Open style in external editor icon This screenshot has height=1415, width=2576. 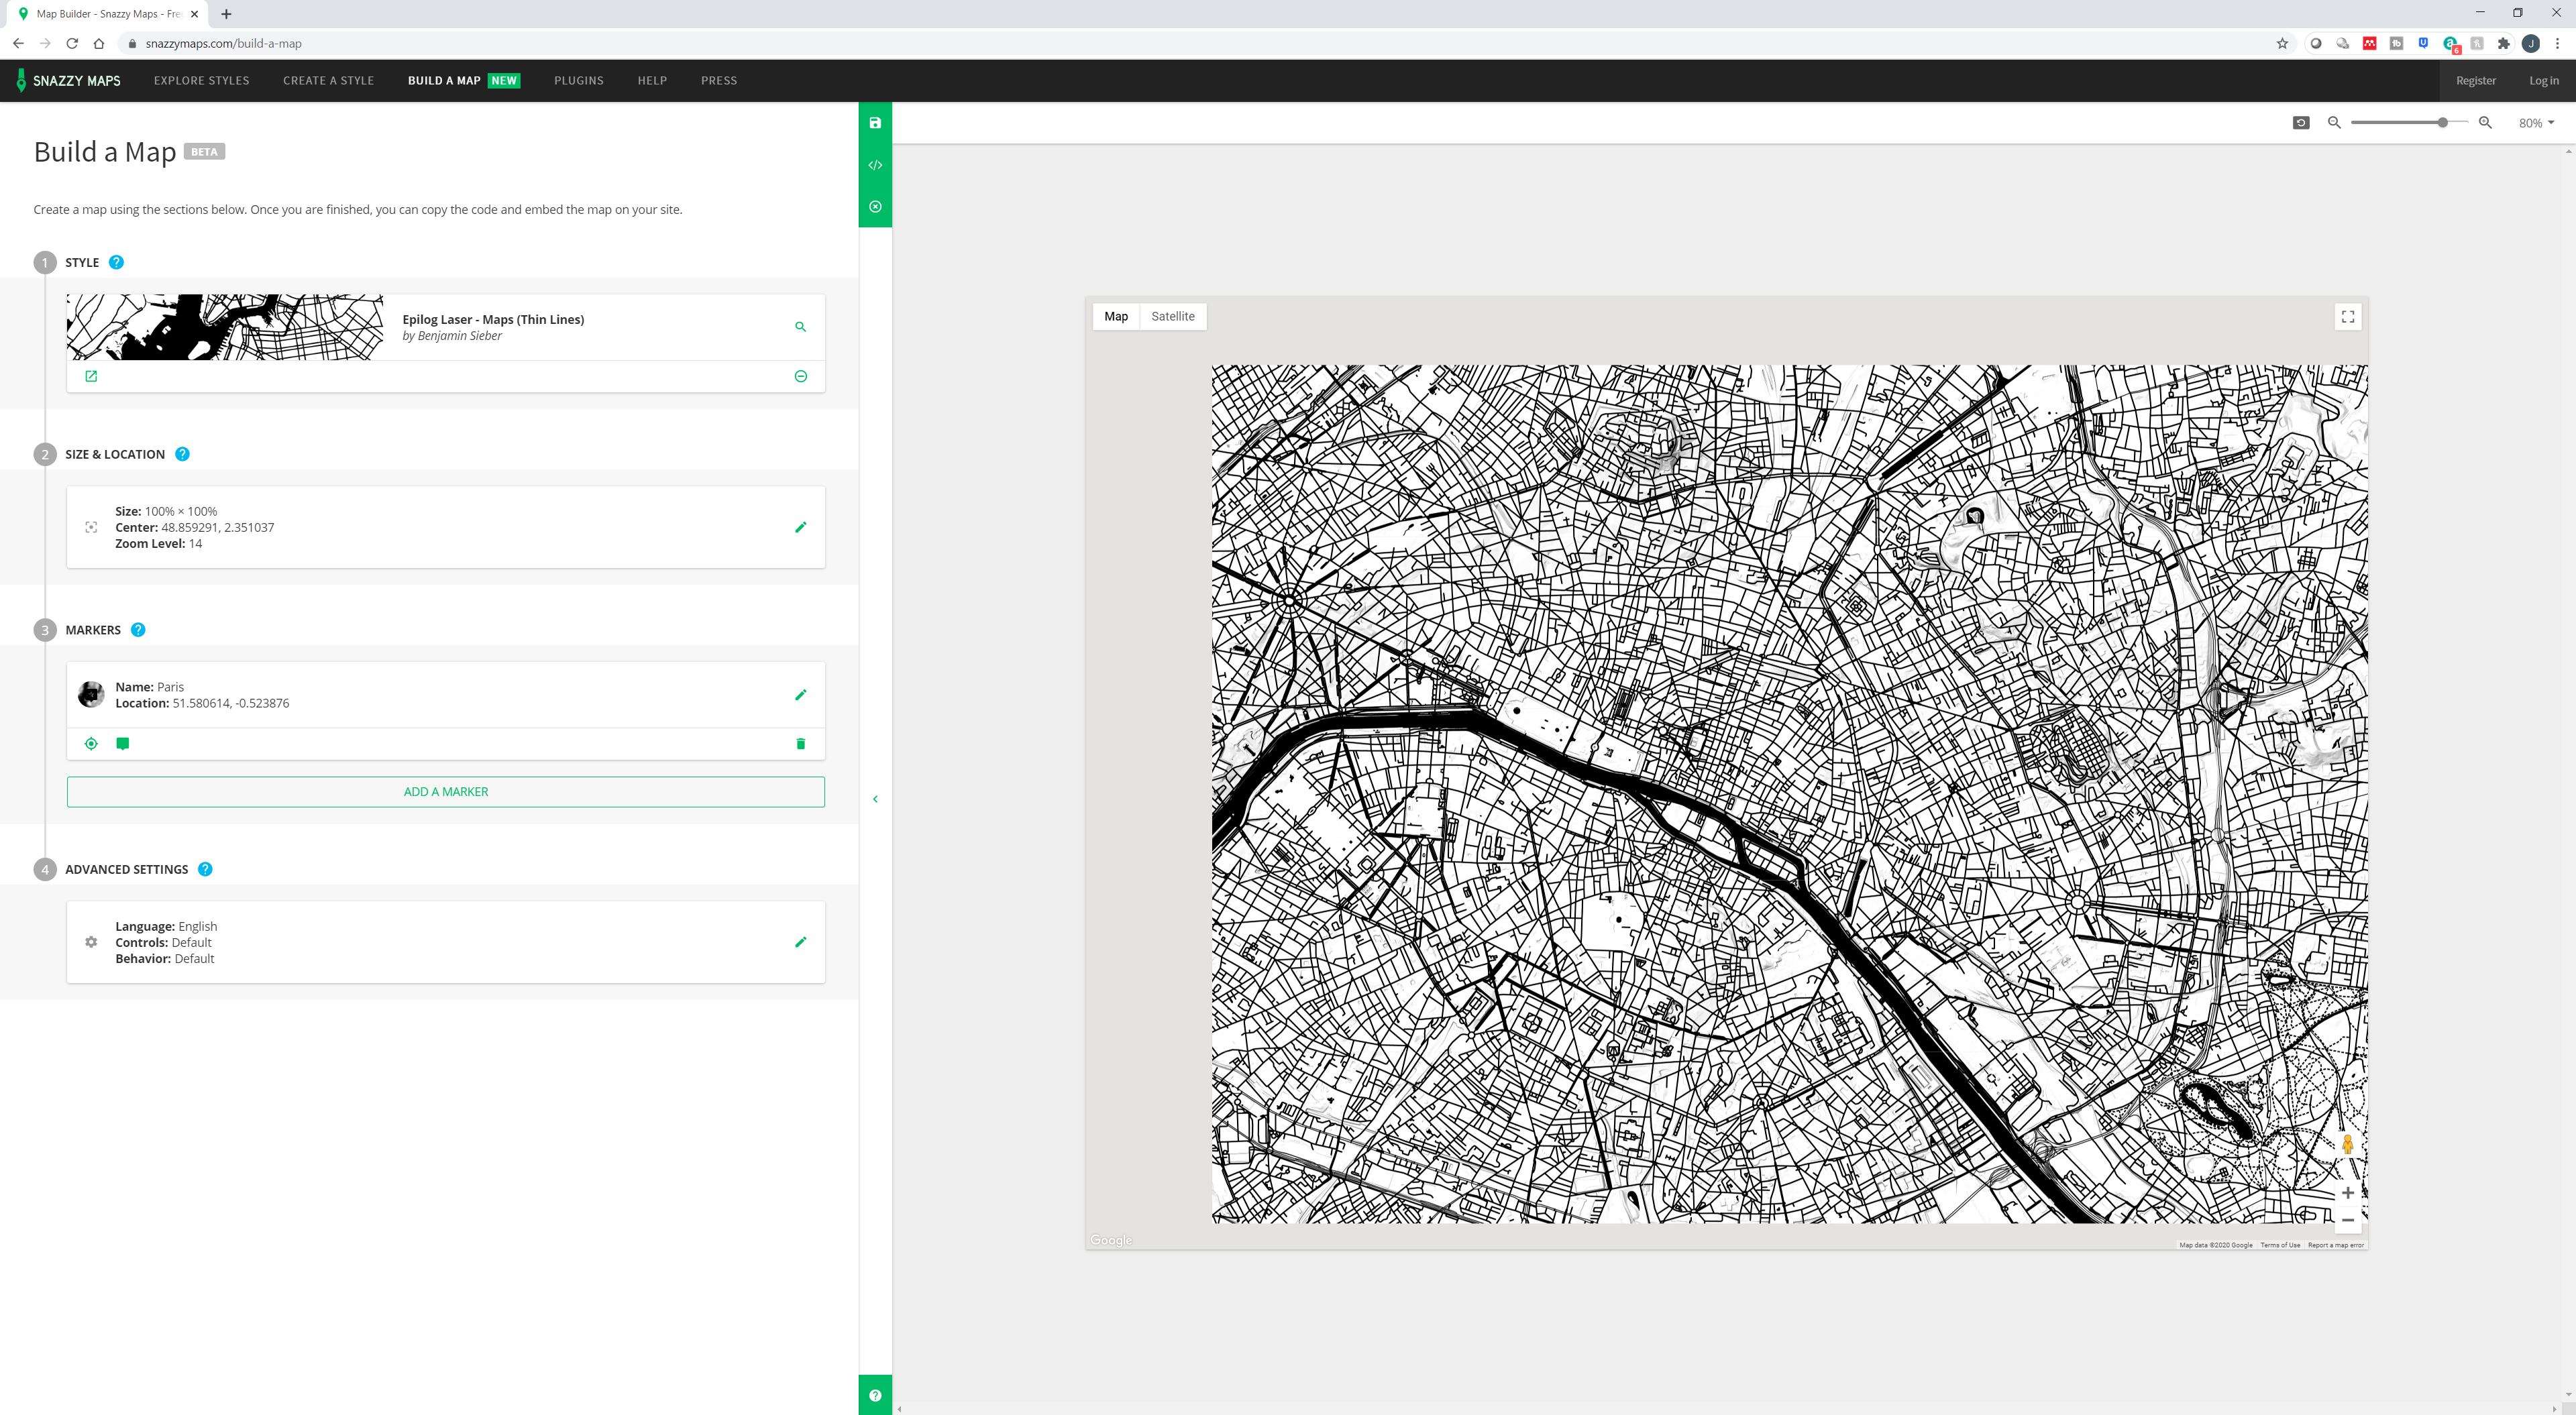coord(91,376)
